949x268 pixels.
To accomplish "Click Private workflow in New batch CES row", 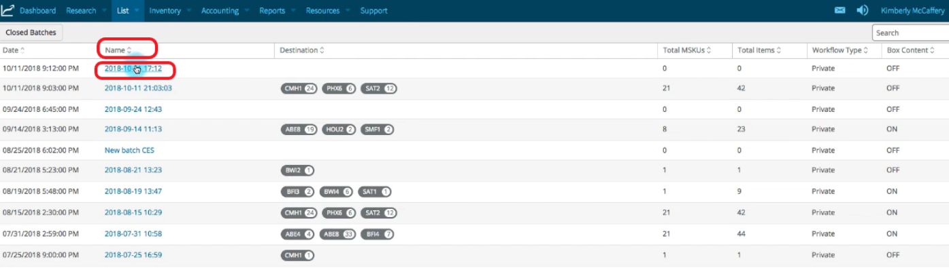I will [x=823, y=151].
